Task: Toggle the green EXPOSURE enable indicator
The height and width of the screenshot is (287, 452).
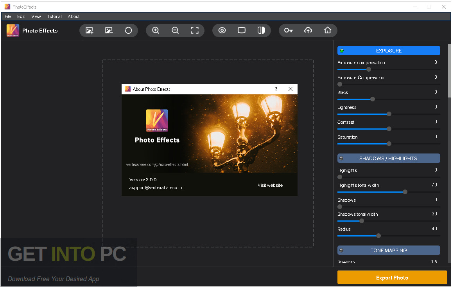Action: [342, 51]
